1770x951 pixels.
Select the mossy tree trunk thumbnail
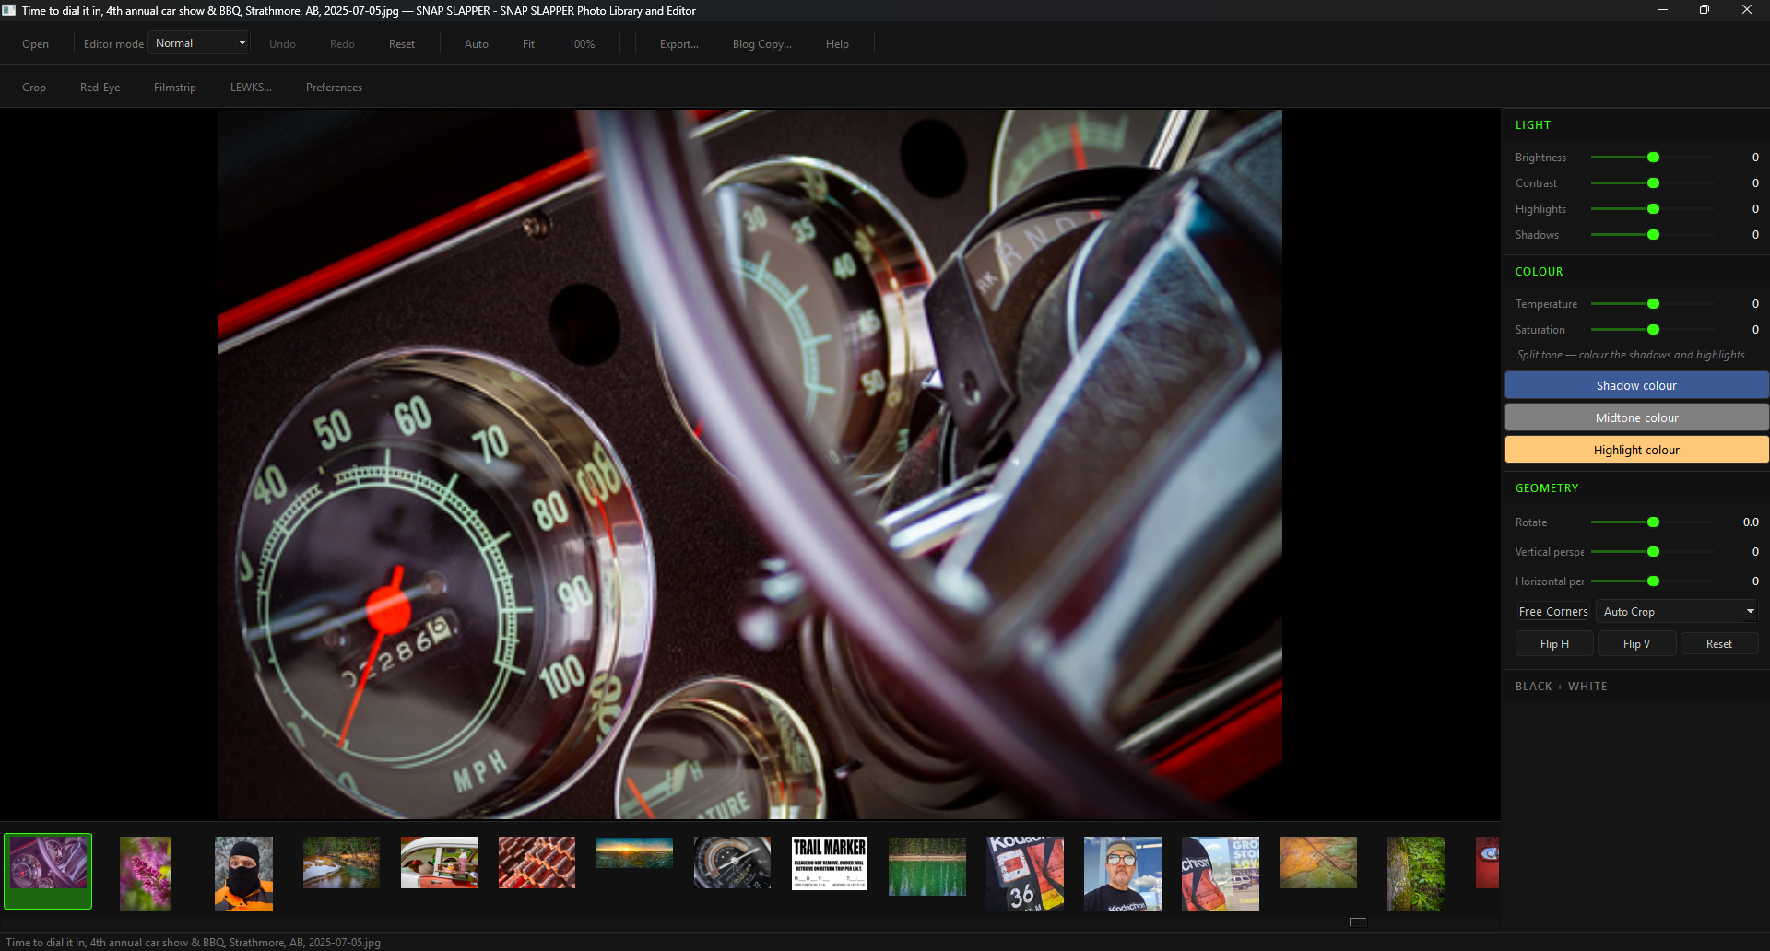1416,874
